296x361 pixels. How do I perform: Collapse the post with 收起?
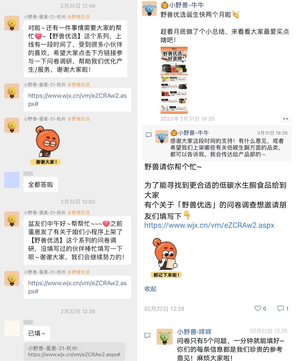150,289
